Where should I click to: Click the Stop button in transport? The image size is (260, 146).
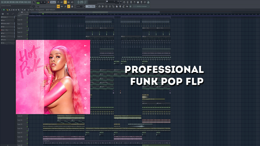coord(44,2)
